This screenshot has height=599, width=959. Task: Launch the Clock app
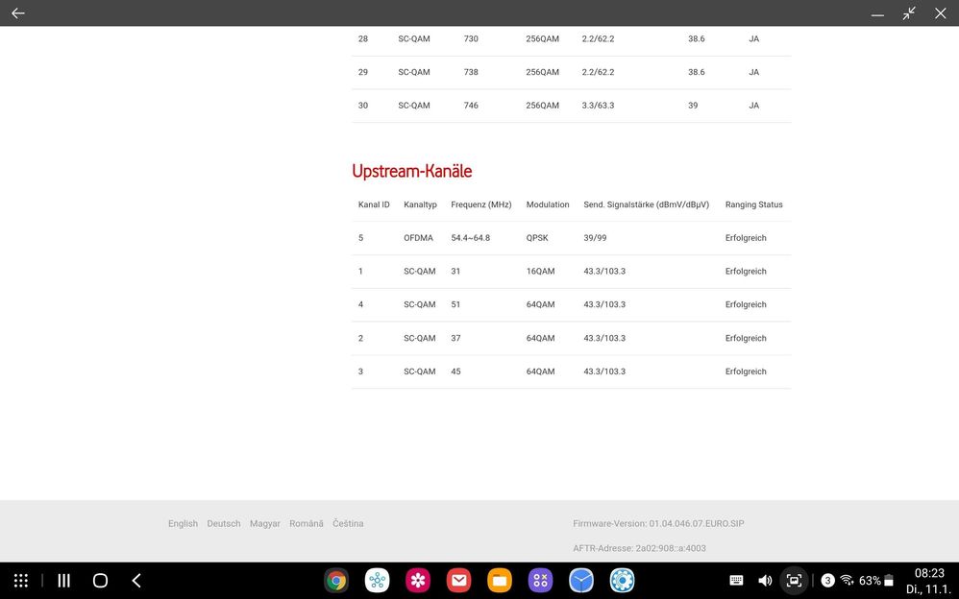(580, 580)
